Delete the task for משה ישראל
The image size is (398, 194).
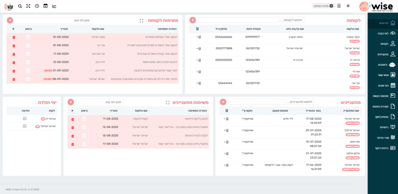point(14,37)
